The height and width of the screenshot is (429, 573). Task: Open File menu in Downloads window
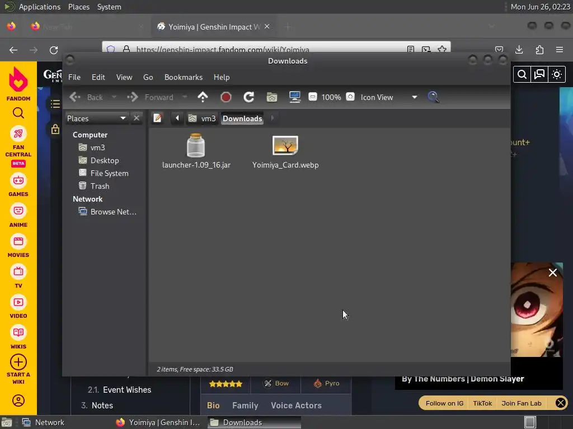74,77
